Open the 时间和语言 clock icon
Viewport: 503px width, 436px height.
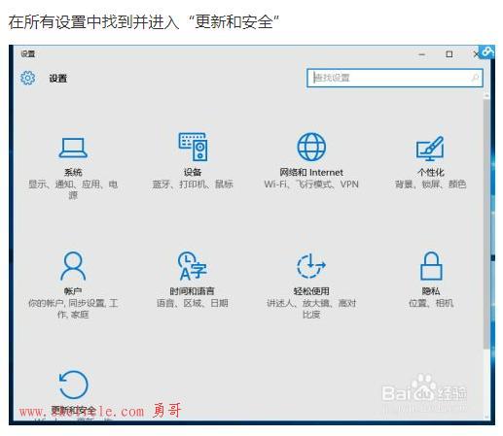tap(193, 265)
